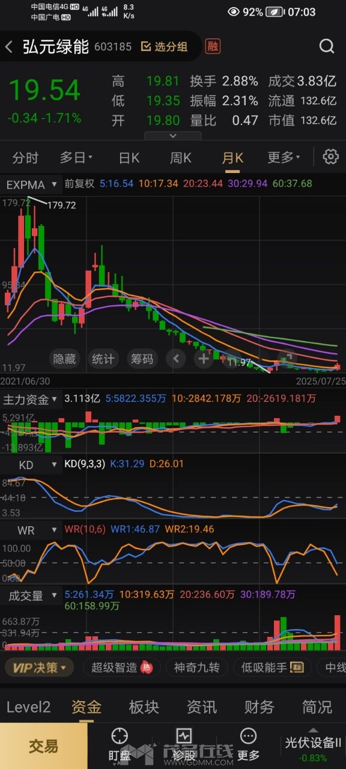Toggle 选分组 watchlist checkbox

pyautogui.click(x=164, y=47)
